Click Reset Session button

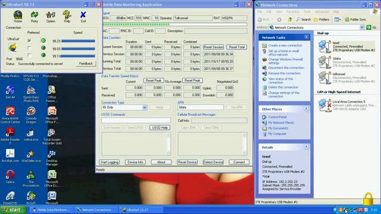[x=213, y=47]
